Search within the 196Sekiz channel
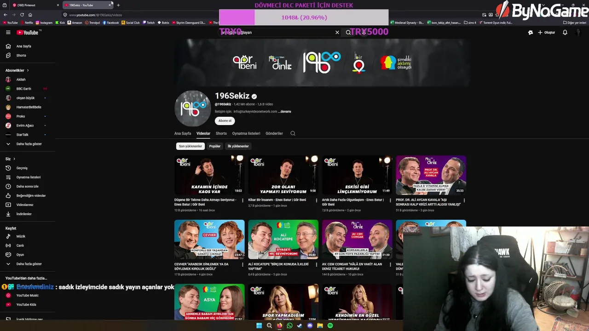Image resolution: width=589 pixels, height=331 pixels. coord(293,133)
